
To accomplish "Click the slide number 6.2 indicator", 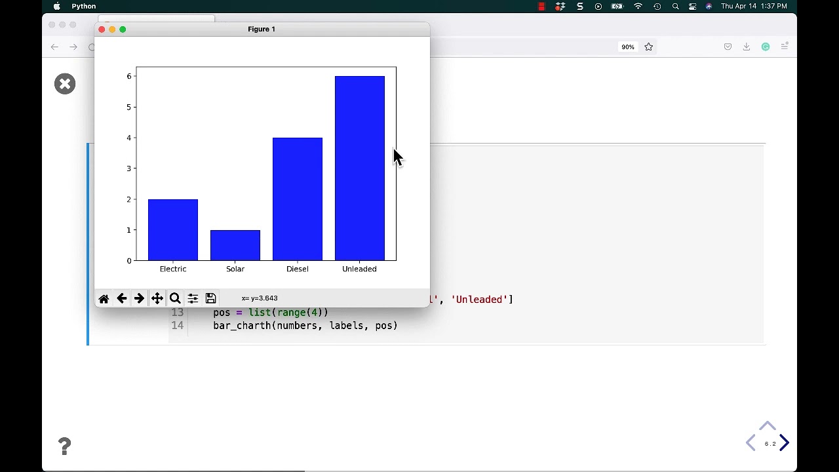I will [770, 444].
